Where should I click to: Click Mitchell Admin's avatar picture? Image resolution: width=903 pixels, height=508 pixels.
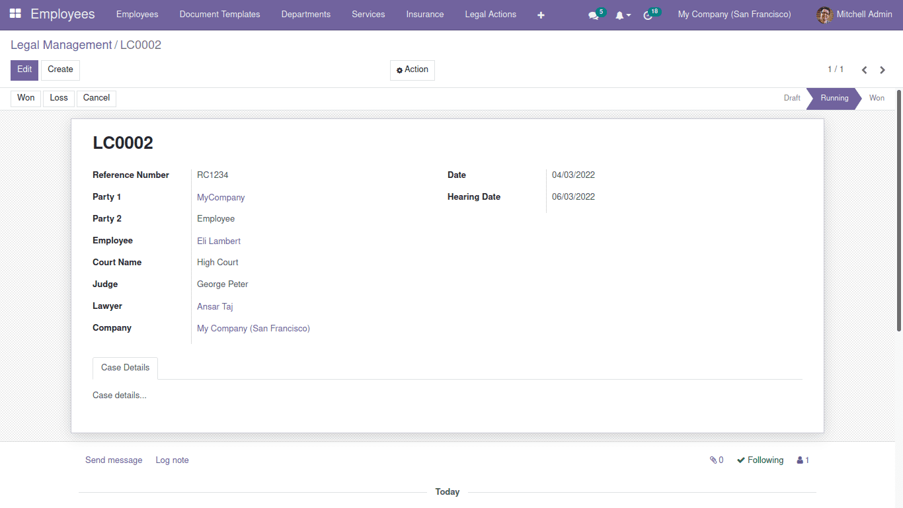pos(824,15)
